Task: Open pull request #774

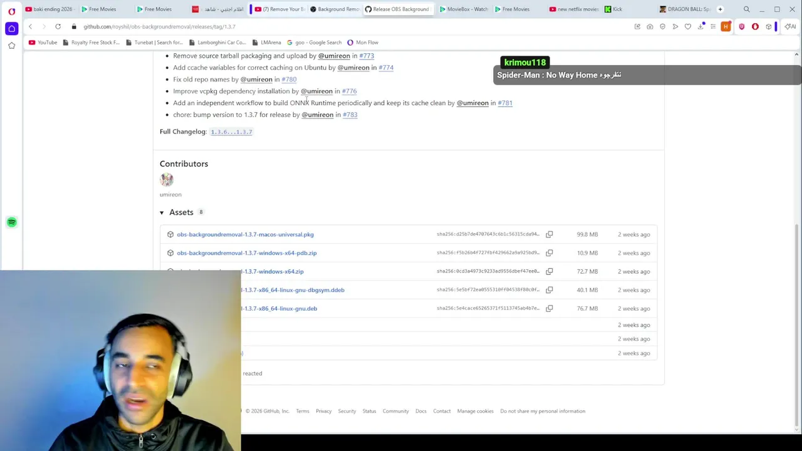Action: click(x=386, y=68)
